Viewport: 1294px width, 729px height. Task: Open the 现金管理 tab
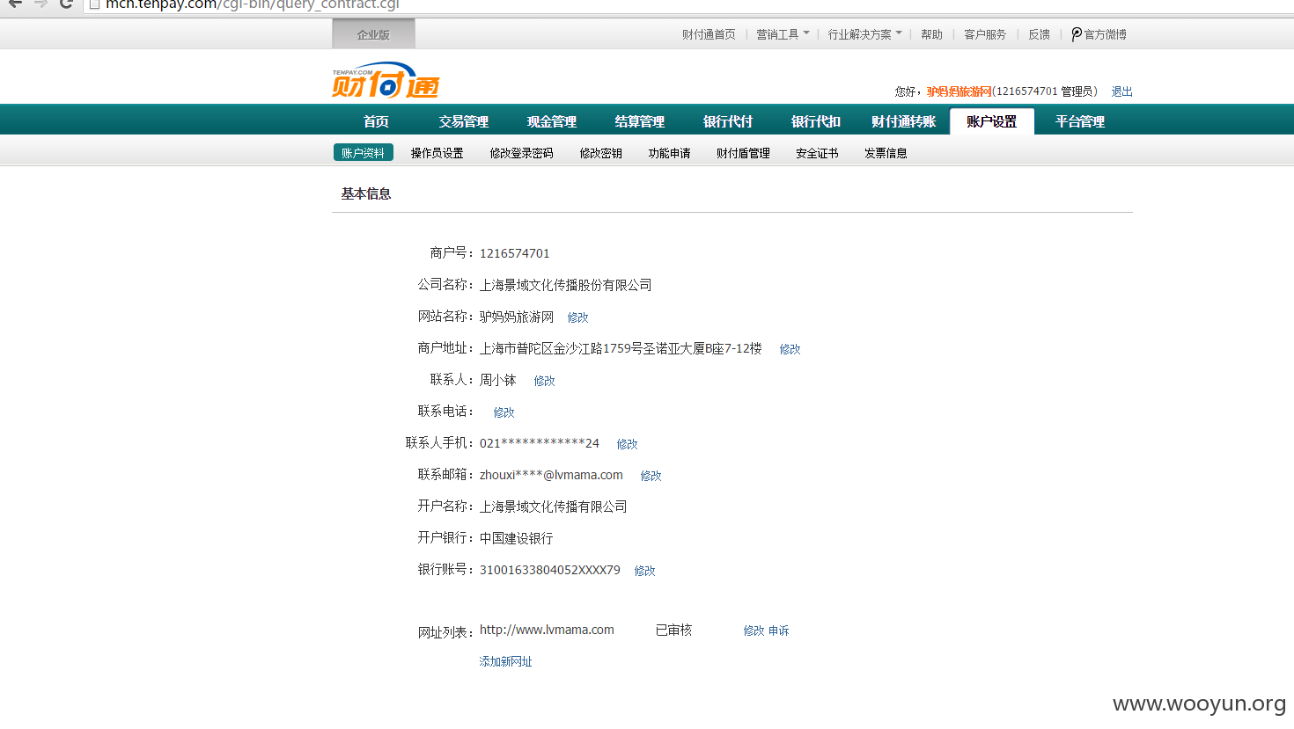point(552,121)
